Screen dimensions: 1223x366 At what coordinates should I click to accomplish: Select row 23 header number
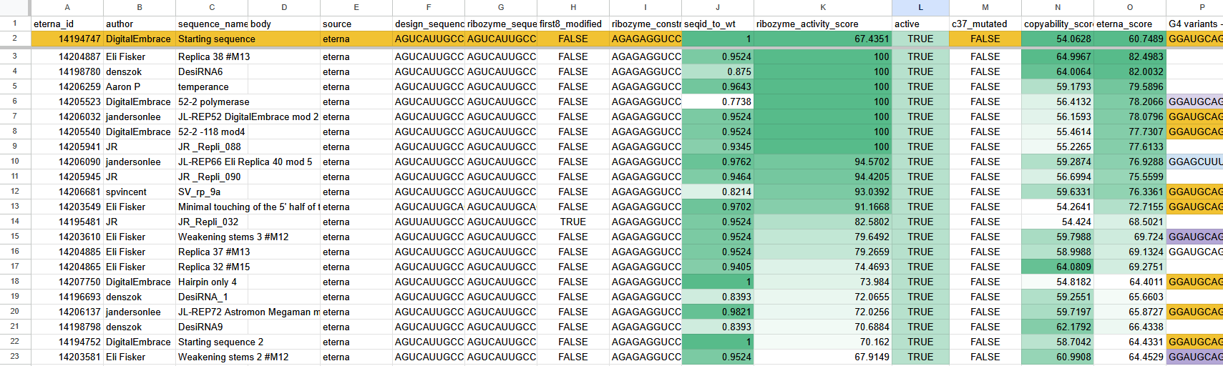15,357
